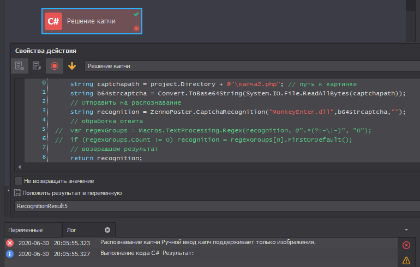Click the orange warning filter icon in log
This screenshot has width=420, height=267.
(x=406, y=260)
